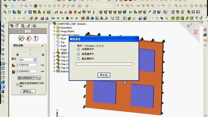Click the black square stop playback button
Screen dimensions: 208x117
67,18
